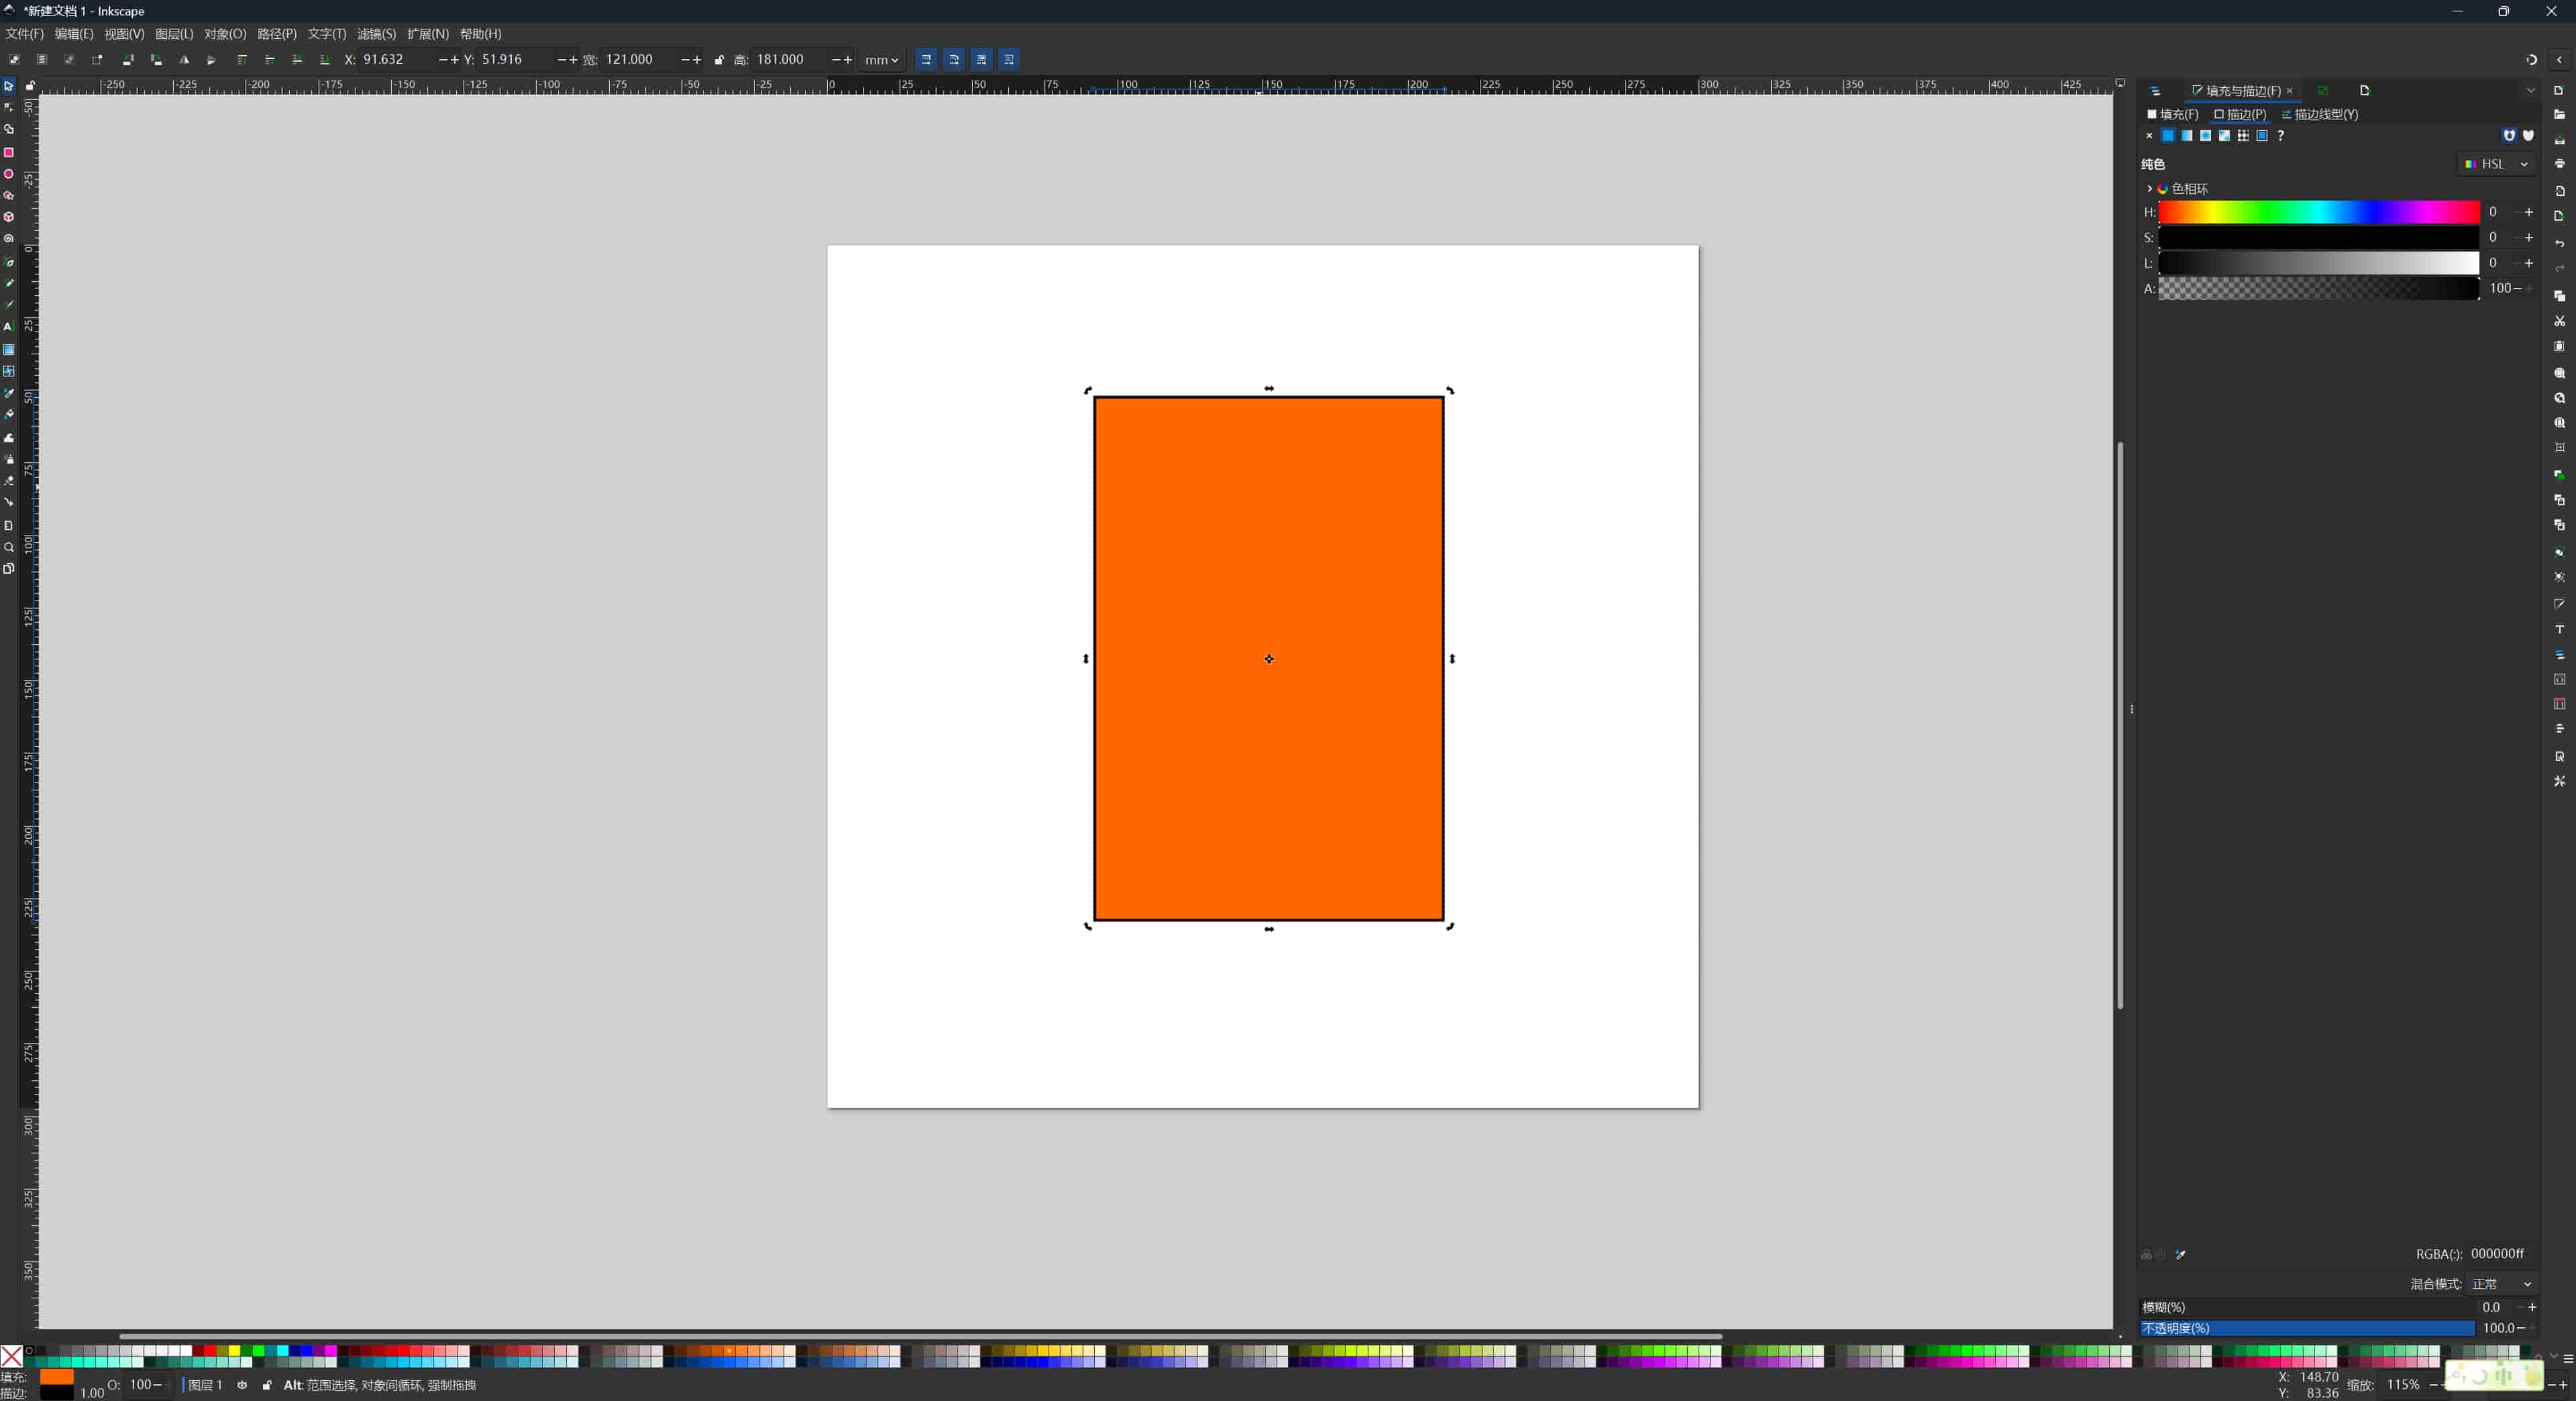Open the mm units dropdown
Screen dimensions: 2576x1401
click(881, 60)
